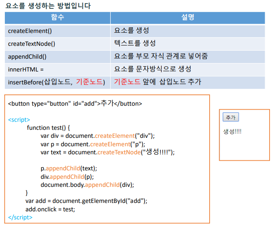The height and width of the screenshot is (225, 280).
Task: Click the button type="button" id="add" code line
Action: click(x=75, y=103)
